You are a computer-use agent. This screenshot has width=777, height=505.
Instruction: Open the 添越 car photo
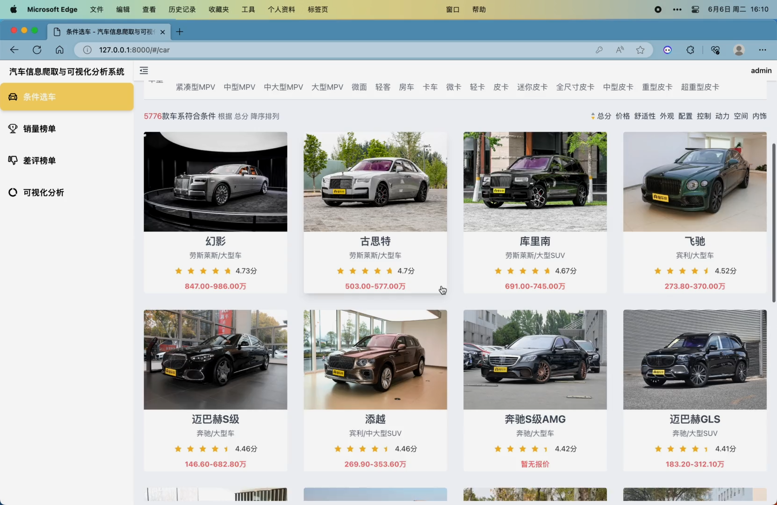(375, 360)
